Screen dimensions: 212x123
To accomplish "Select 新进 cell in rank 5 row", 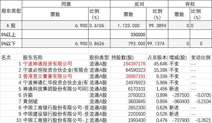I will click(179, 89).
